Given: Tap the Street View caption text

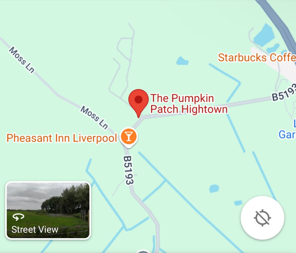Looking at the screenshot, I should 35,230.
